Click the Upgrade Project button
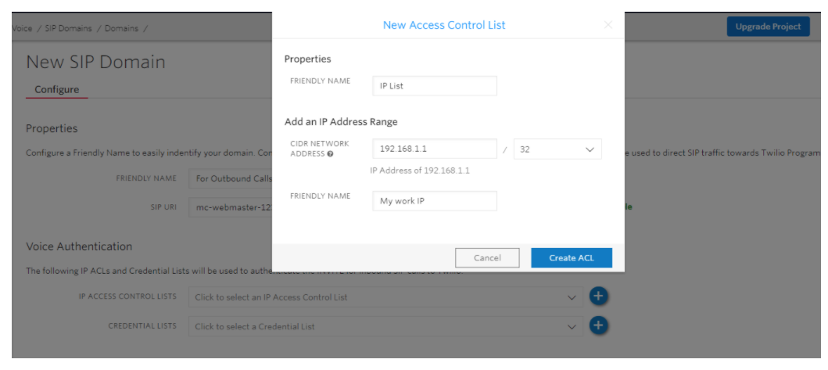828x370 pixels. click(768, 27)
